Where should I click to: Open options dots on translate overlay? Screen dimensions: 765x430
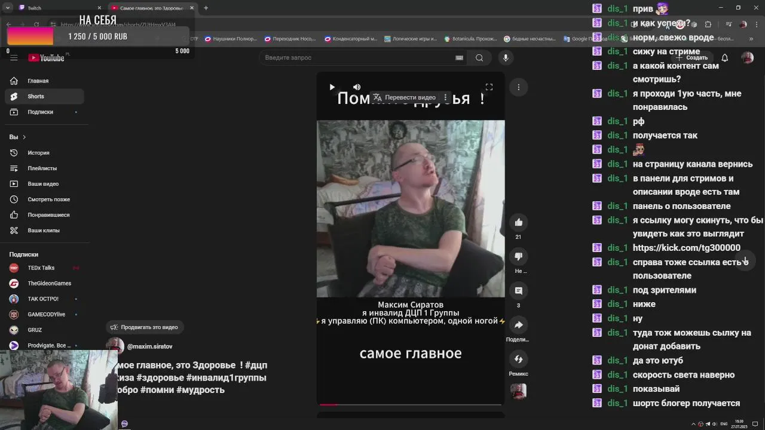tap(445, 97)
